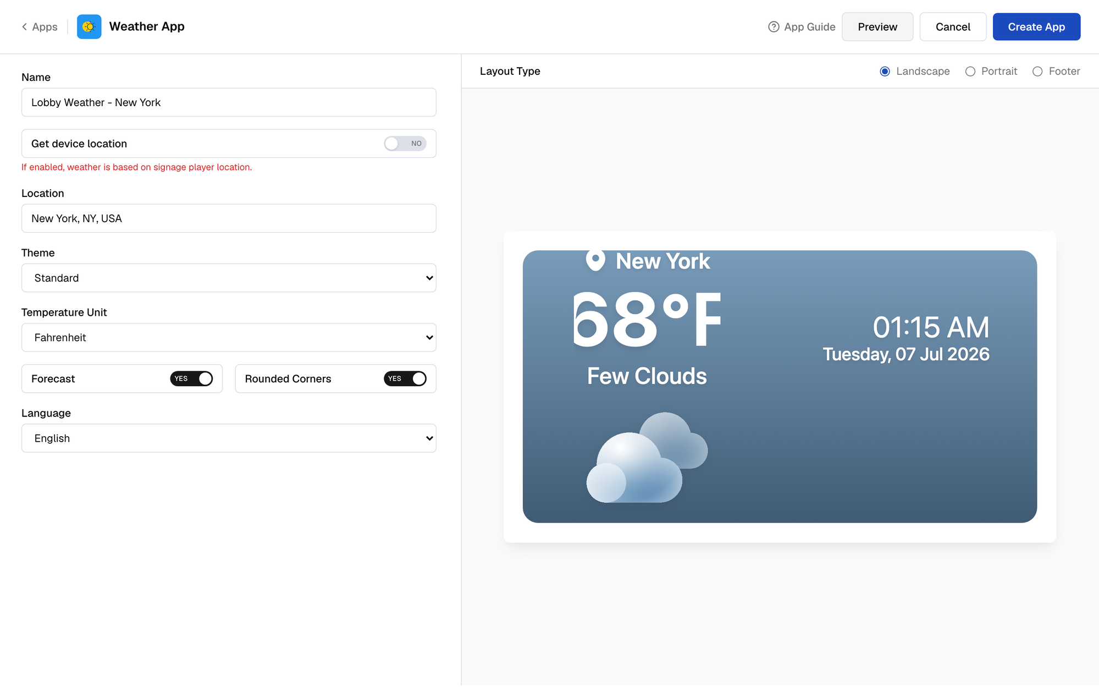Viewport: 1099px width, 687px height.
Task: Select the Landscape layout radio button
Action: click(x=885, y=72)
